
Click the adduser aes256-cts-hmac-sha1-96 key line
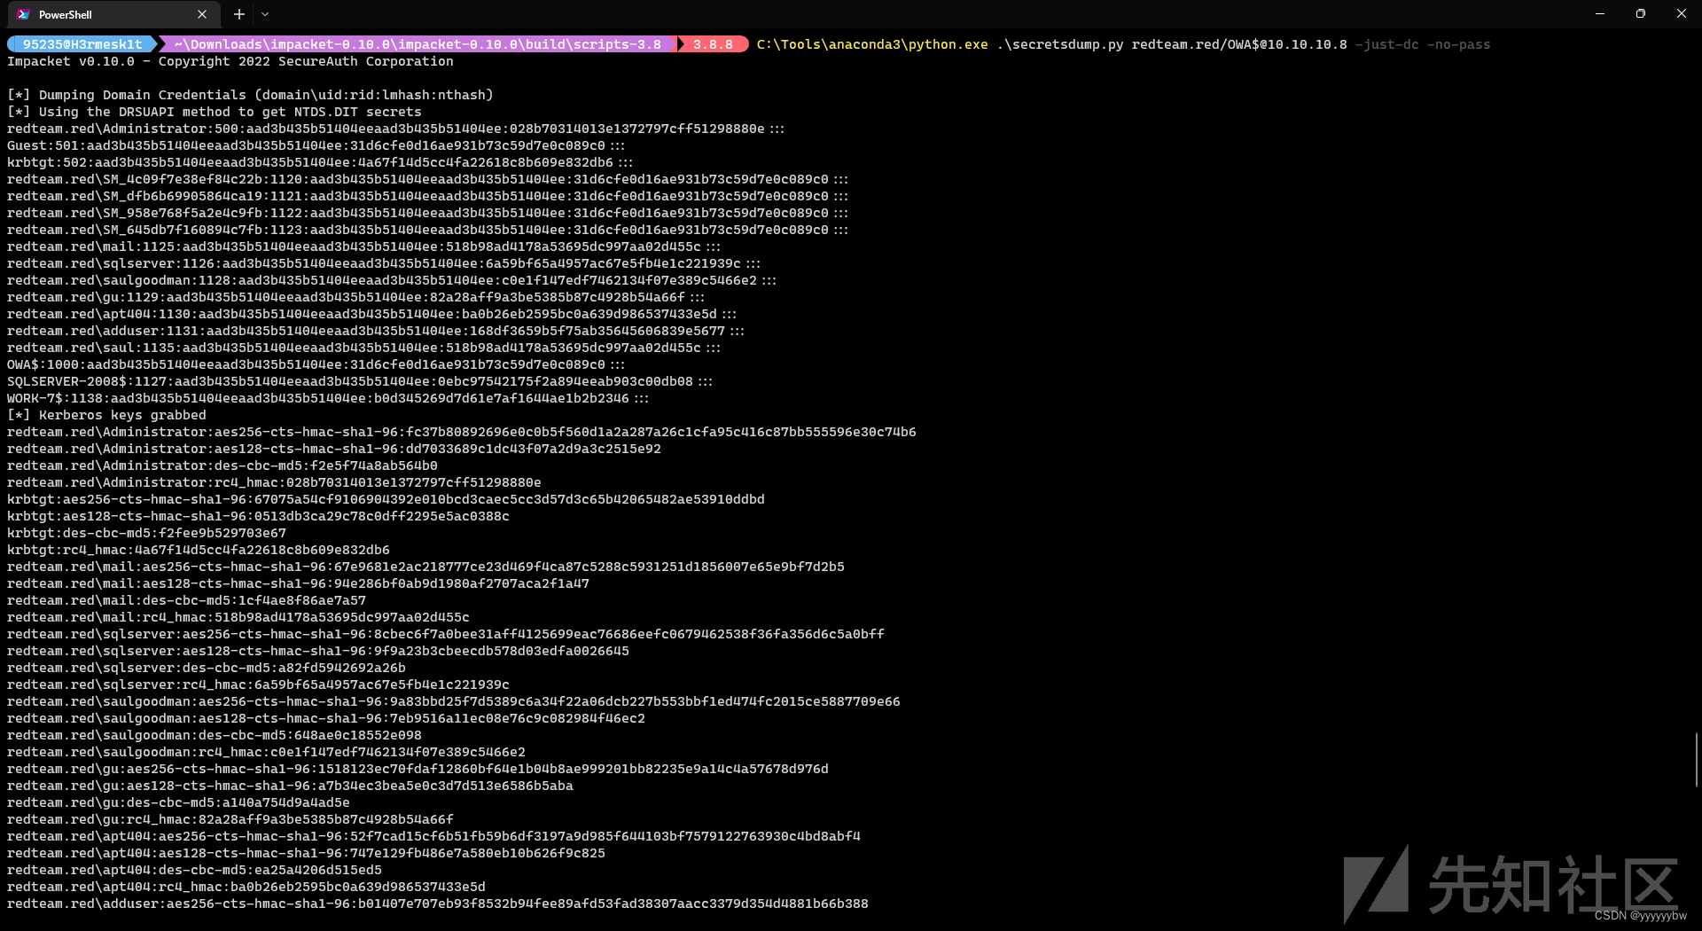pos(438,904)
